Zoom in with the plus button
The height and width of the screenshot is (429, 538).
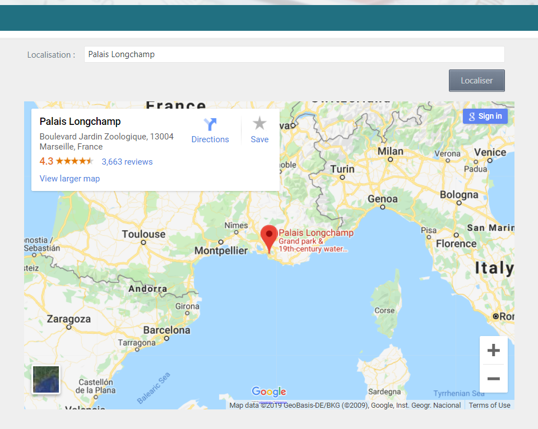click(493, 351)
